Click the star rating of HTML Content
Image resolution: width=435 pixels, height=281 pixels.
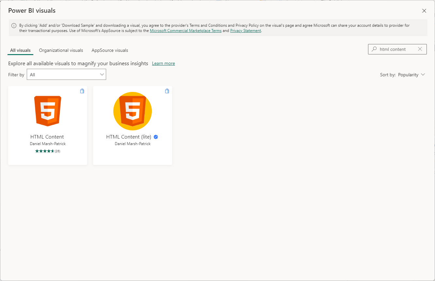click(x=44, y=151)
